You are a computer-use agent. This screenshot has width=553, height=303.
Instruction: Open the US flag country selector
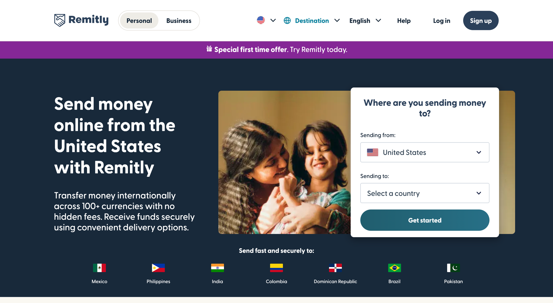click(266, 20)
